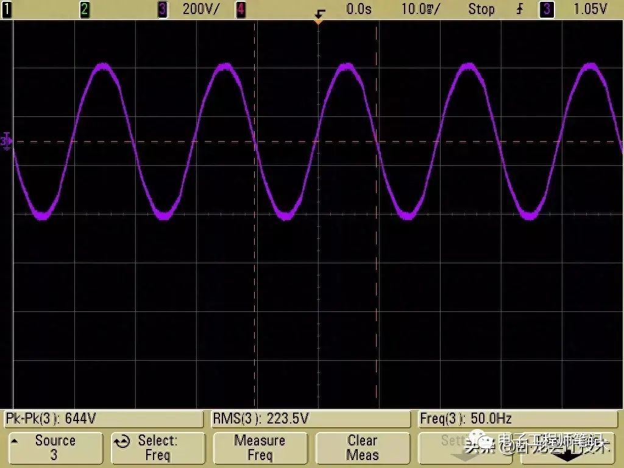Viewport: 624px width, 468px height.
Task: Click the channel 3 ground level marker
Action: coord(7,141)
